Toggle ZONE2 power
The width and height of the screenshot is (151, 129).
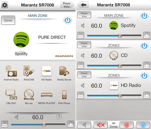pyautogui.click(x=144, y=46)
